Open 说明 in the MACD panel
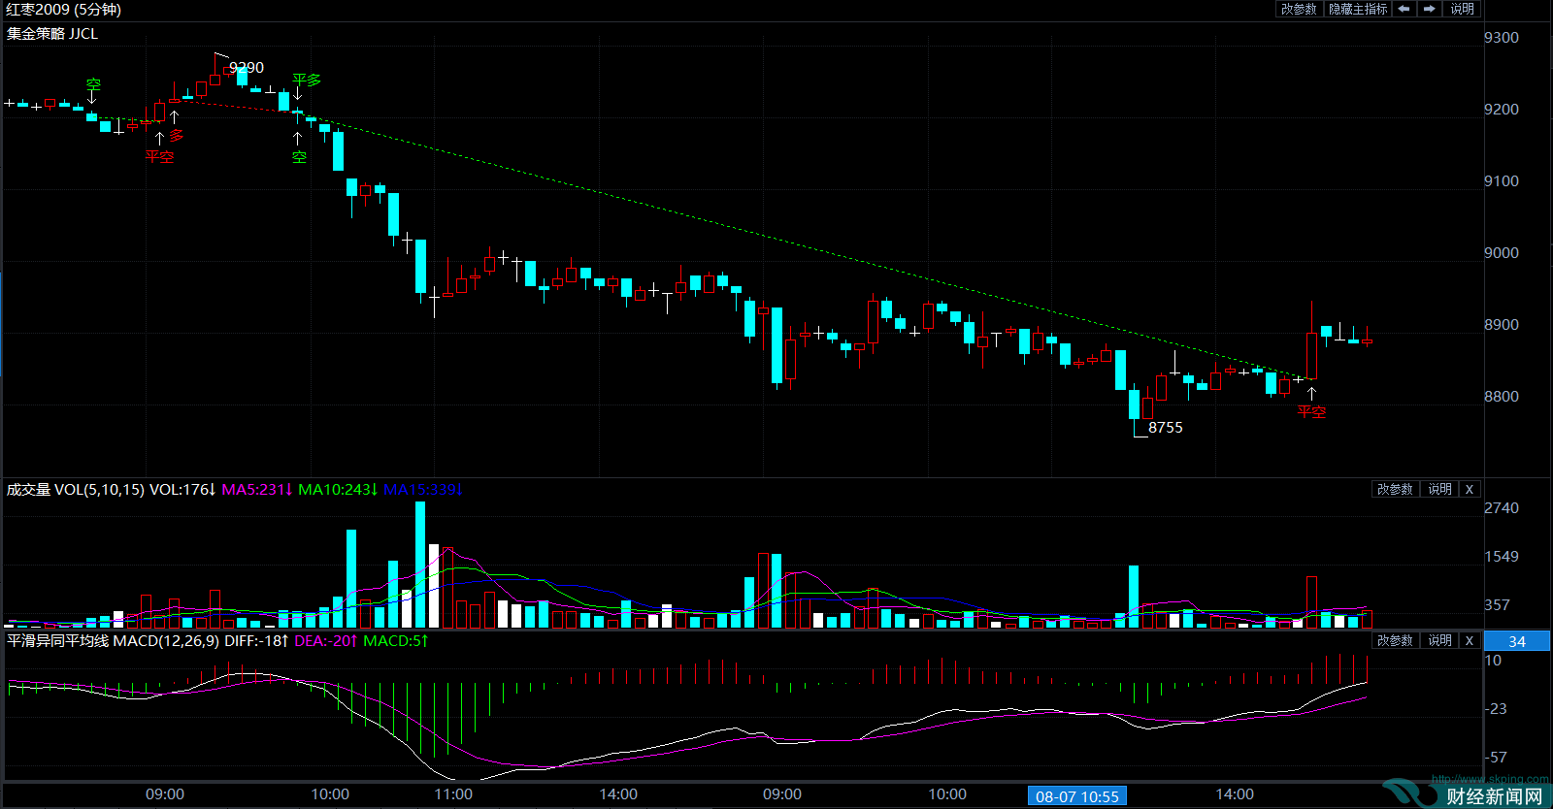This screenshot has width=1553, height=809. click(x=1439, y=640)
